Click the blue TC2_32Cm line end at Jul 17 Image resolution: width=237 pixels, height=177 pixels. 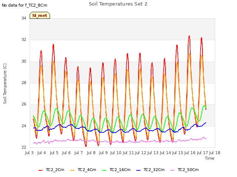click(x=206, y=123)
